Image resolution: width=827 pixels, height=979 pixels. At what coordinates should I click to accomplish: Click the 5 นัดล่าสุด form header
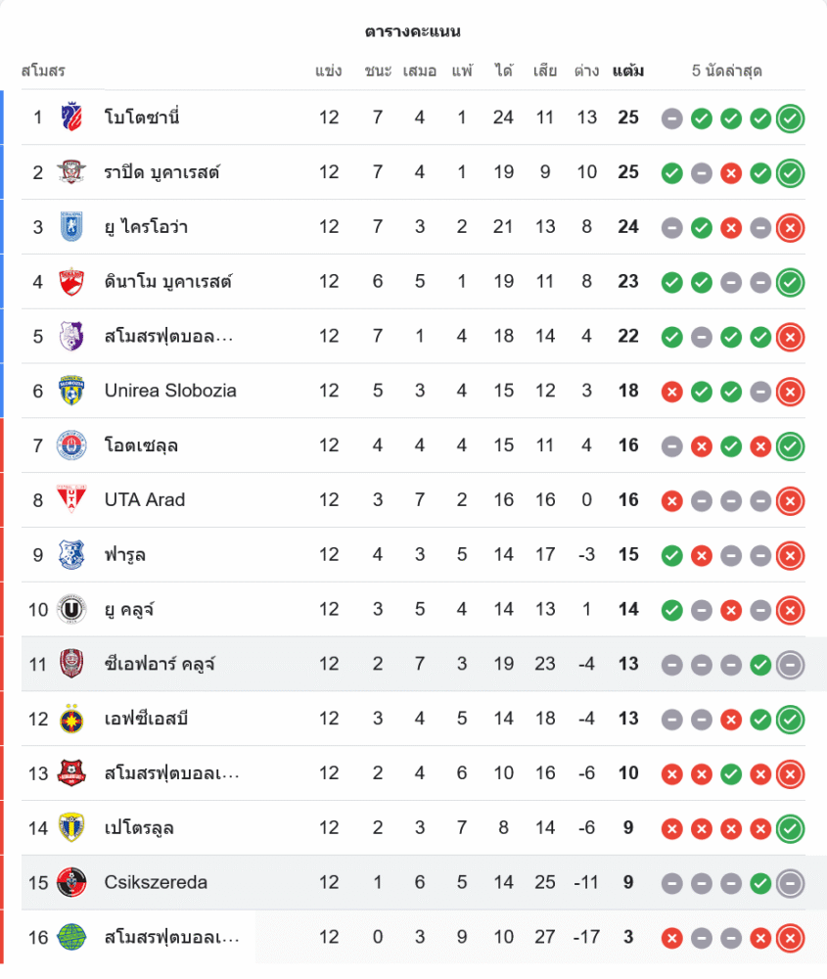pos(726,71)
